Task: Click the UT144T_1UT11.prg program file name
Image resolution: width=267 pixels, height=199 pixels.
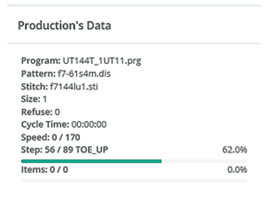Action: [x=102, y=61]
